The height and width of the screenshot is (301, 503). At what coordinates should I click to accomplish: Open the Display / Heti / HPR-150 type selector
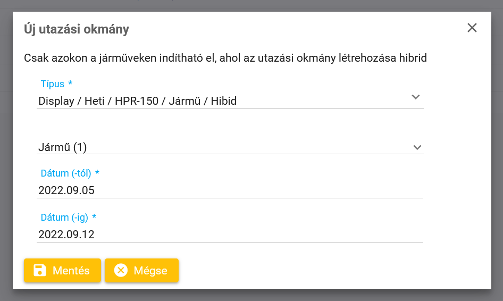point(230,101)
